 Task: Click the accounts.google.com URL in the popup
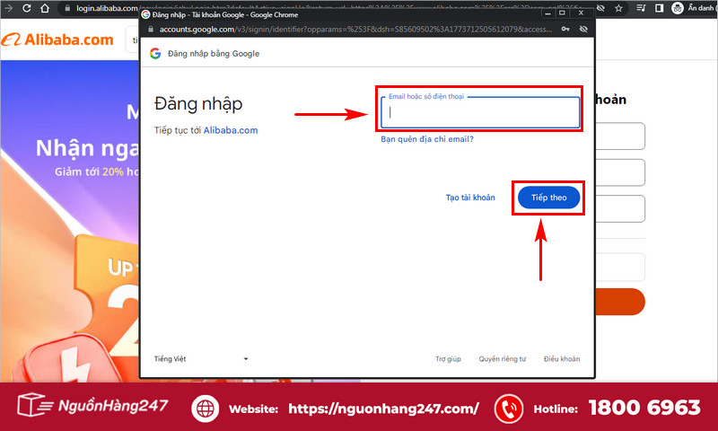(355, 29)
